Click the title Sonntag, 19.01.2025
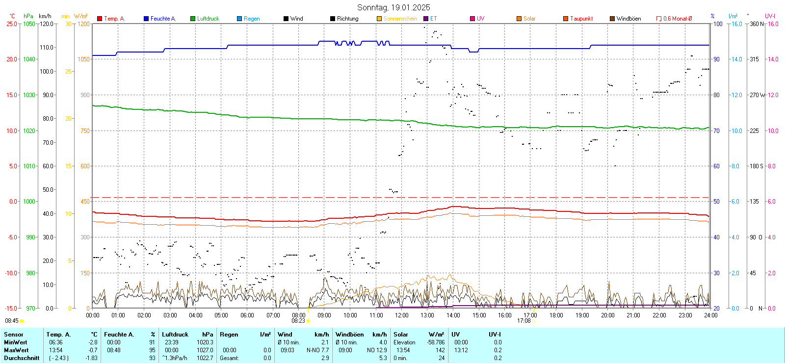This screenshot has width=785, height=363. pos(393,7)
